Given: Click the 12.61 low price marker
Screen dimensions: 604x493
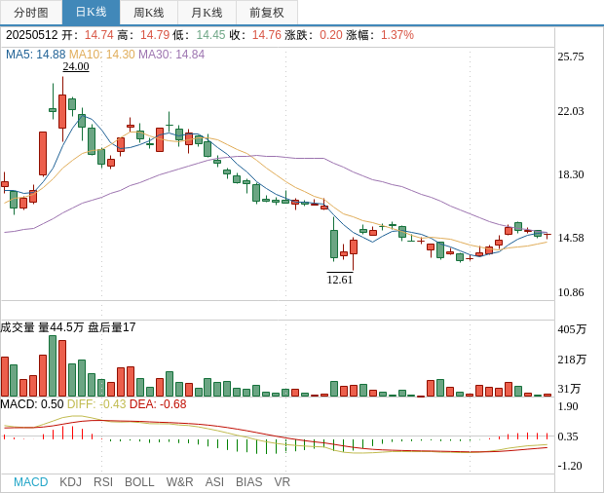Looking at the screenshot, I should 340,280.
